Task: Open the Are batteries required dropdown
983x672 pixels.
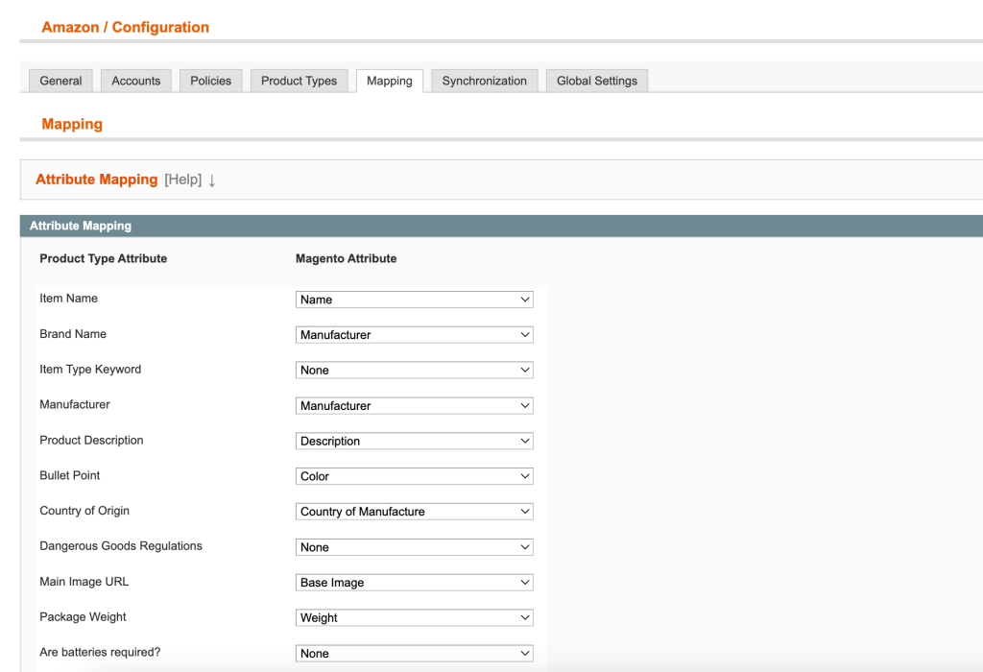Action: pos(414,654)
